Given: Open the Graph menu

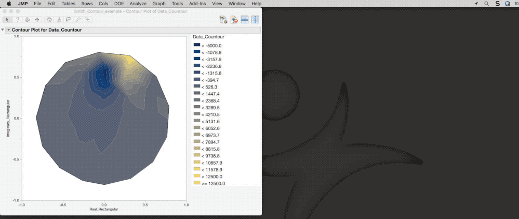Looking at the screenshot, I should (158, 4).
